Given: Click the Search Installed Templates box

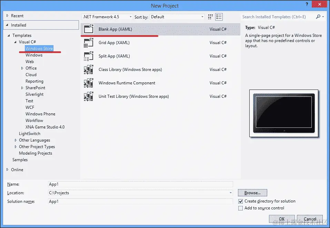Looking at the screenshot, I should pos(278,17).
